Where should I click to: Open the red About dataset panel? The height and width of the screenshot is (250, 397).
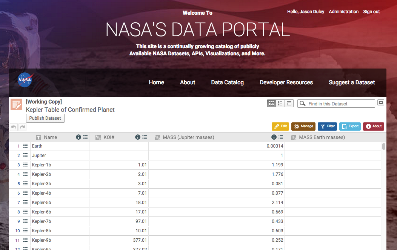pos(374,126)
